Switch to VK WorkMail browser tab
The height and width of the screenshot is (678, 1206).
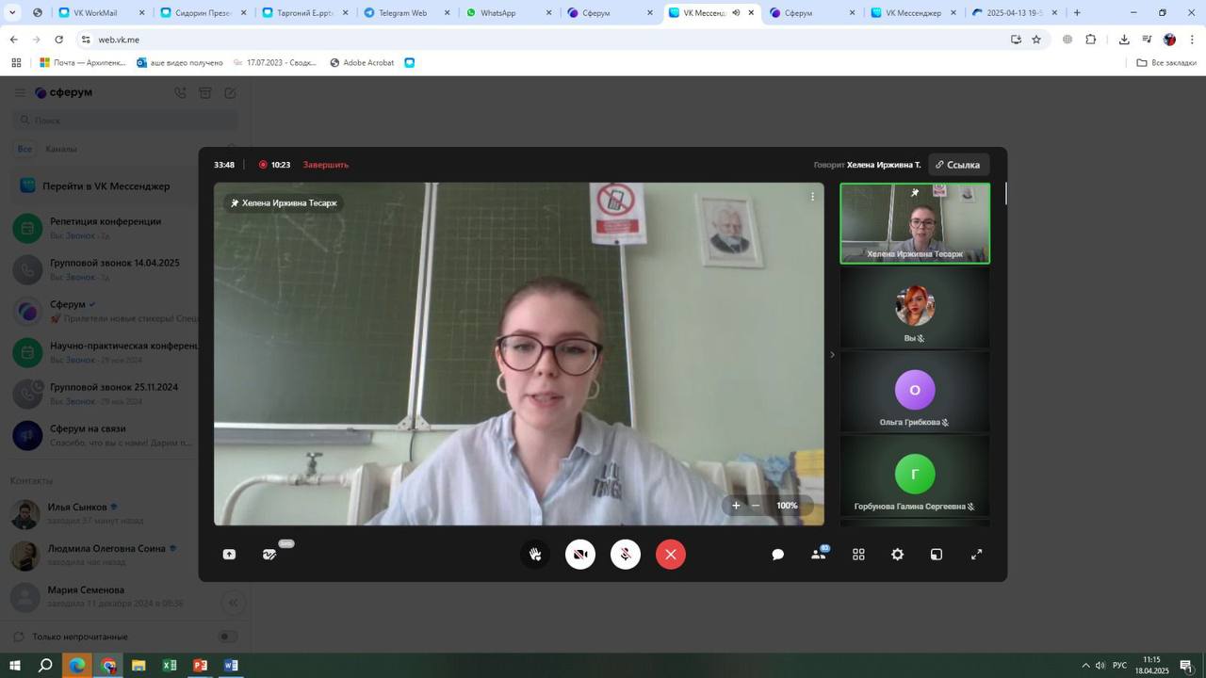[x=94, y=13]
